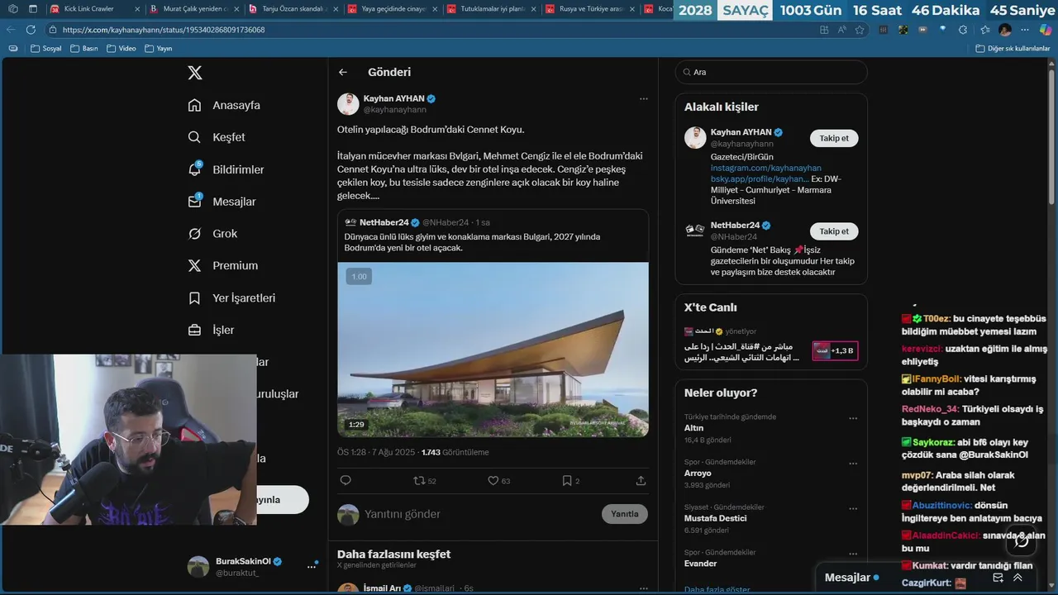
Task: Expand the Mesajlar drawer chevrons
Action: [1017, 578]
